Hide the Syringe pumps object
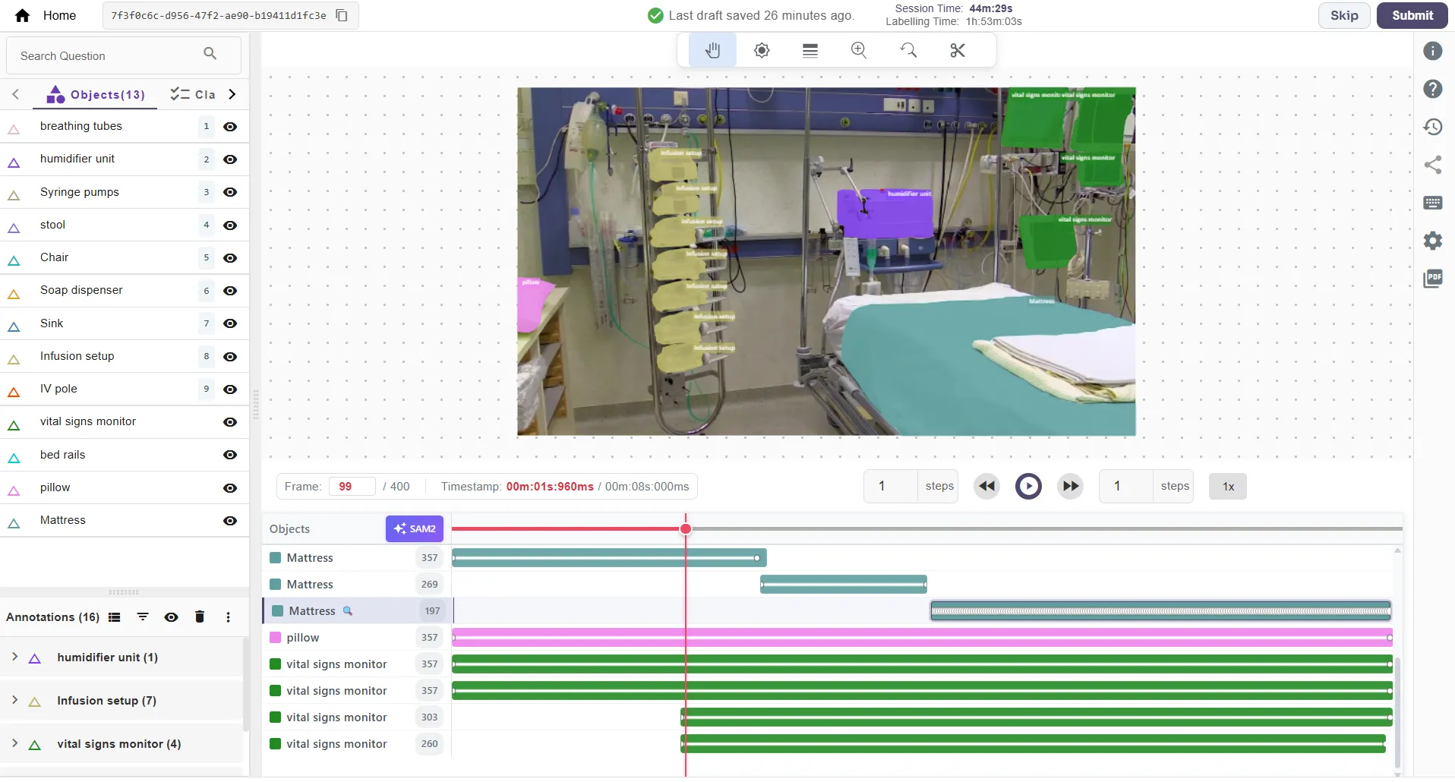Image resolution: width=1455 pixels, height=782 pixels. pos(230,192)
